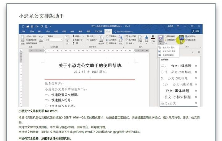Click 全部清除 clear all in styles pane
The image size is (222, 141).
165,60
